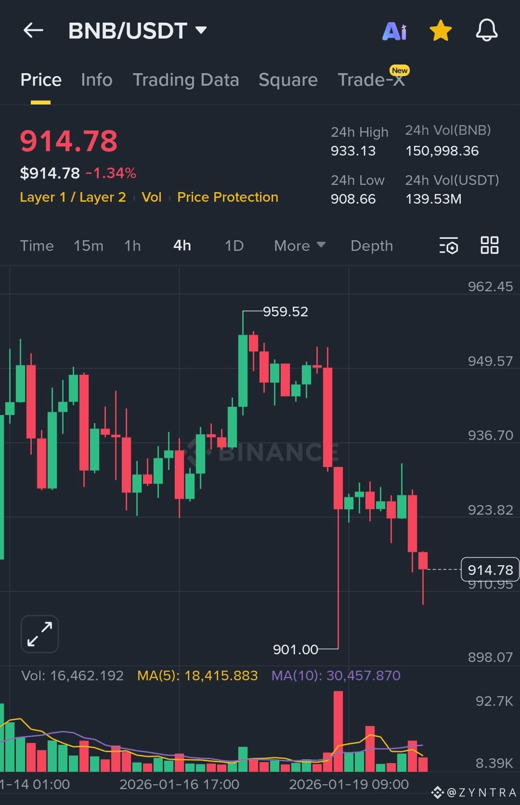Open the Depth view

point(371,246)
